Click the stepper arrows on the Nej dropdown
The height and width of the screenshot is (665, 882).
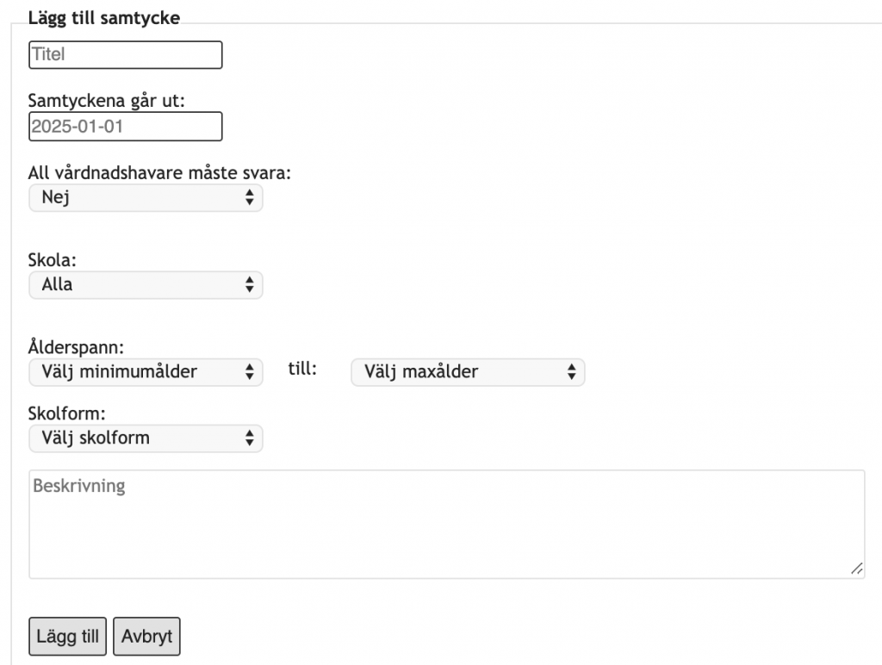coord(249,197)
